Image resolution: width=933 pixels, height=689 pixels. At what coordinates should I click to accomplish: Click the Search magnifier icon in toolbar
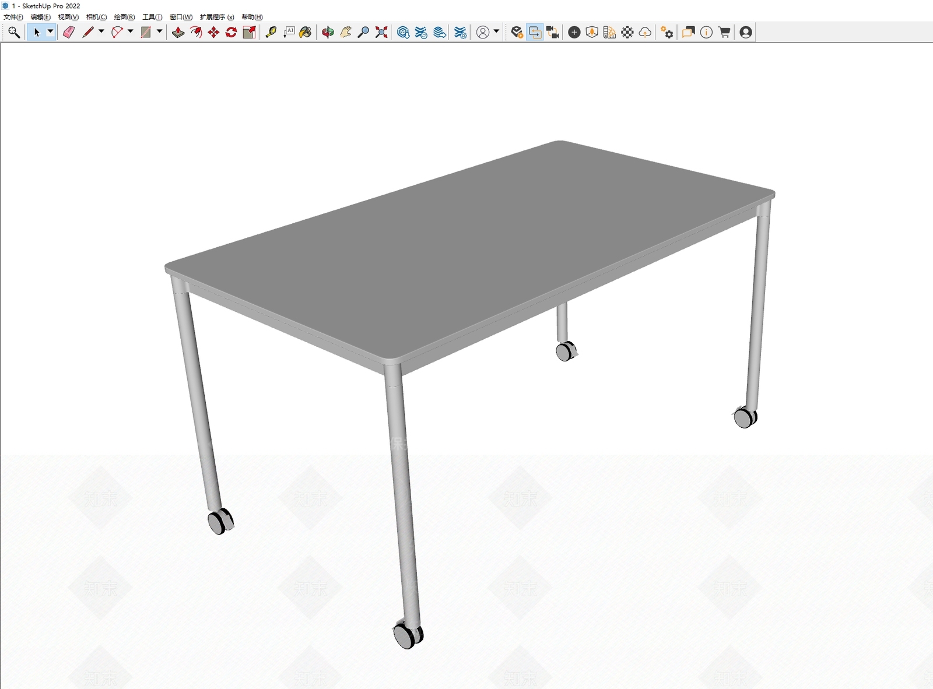point(14,32)
